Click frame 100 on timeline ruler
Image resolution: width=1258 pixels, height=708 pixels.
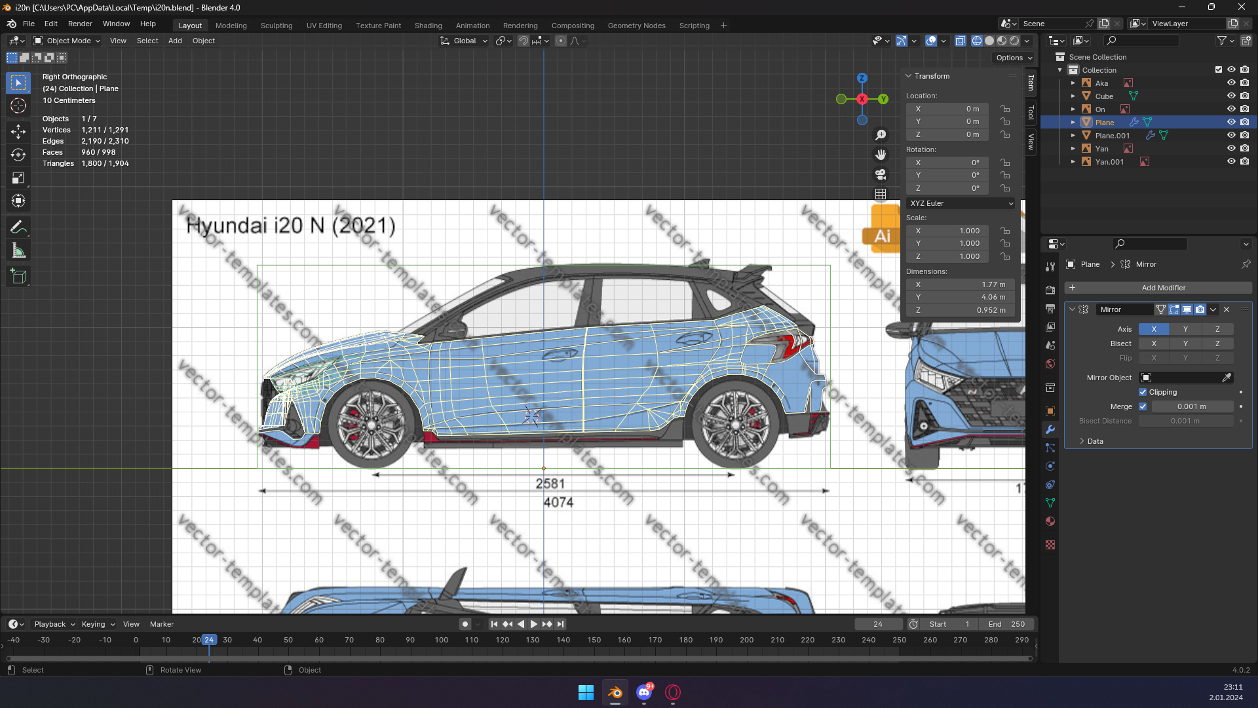[442, 640]
